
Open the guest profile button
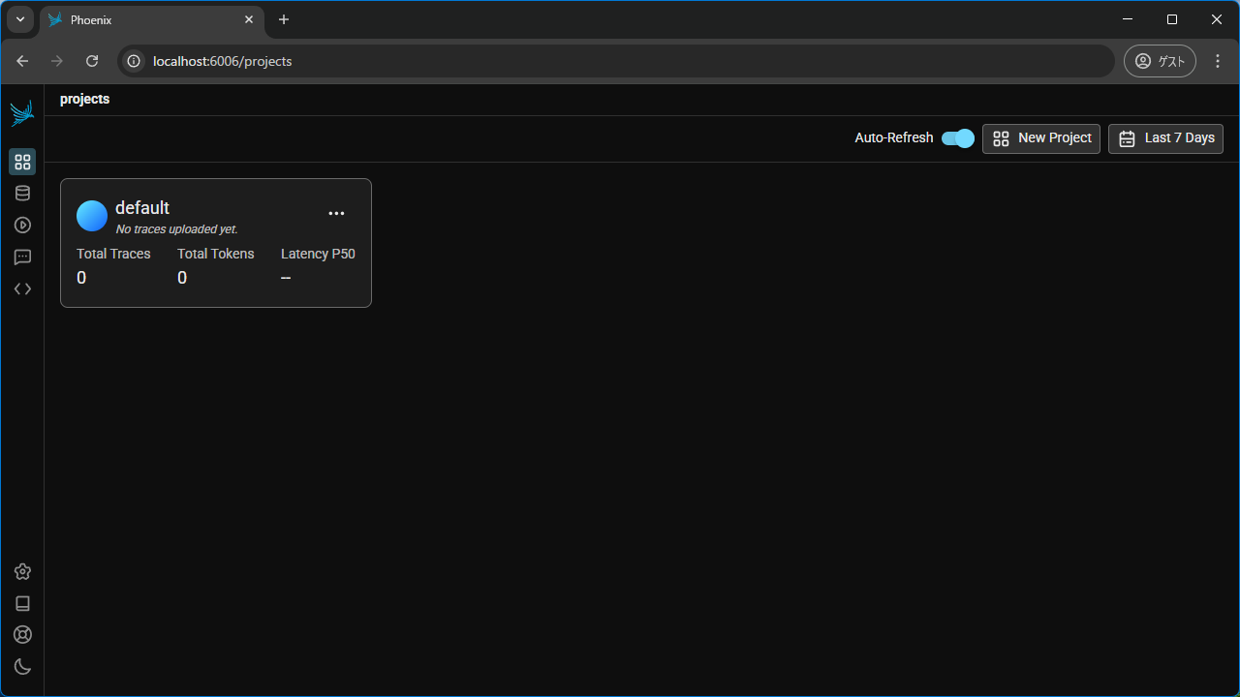click(1160, 61)
